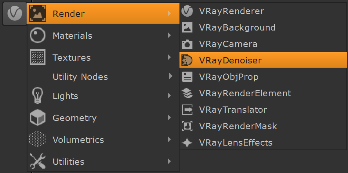Expand the Lights submenu arrow
Image resolution: width=348 pixels, height=173 pixels.
click(169, 96)
